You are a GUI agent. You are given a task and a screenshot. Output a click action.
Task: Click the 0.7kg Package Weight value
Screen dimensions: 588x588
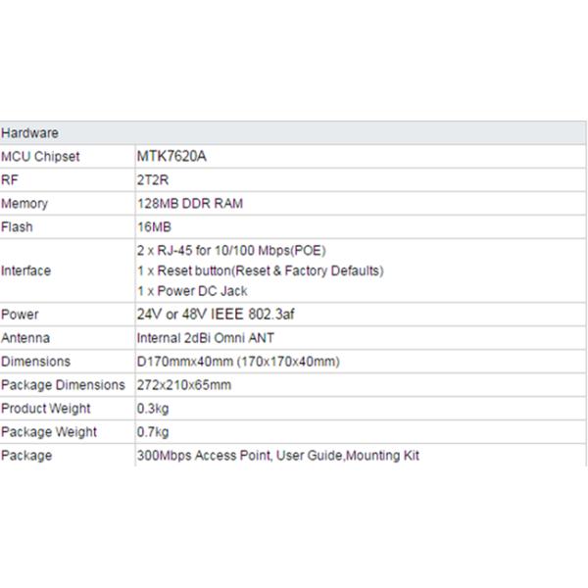tap(153, 432)
